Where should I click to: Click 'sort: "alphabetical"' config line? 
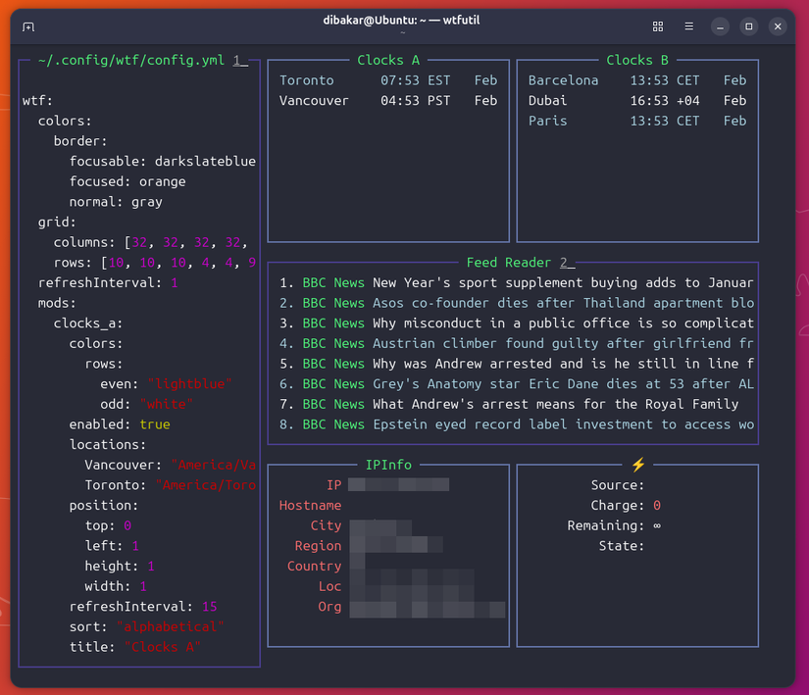(146, 627)
